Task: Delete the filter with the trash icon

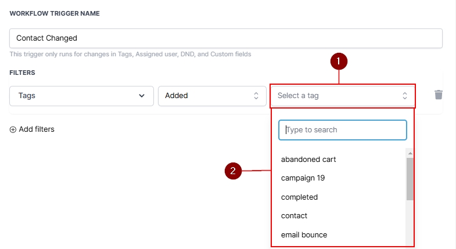Action: coord(439,95)
